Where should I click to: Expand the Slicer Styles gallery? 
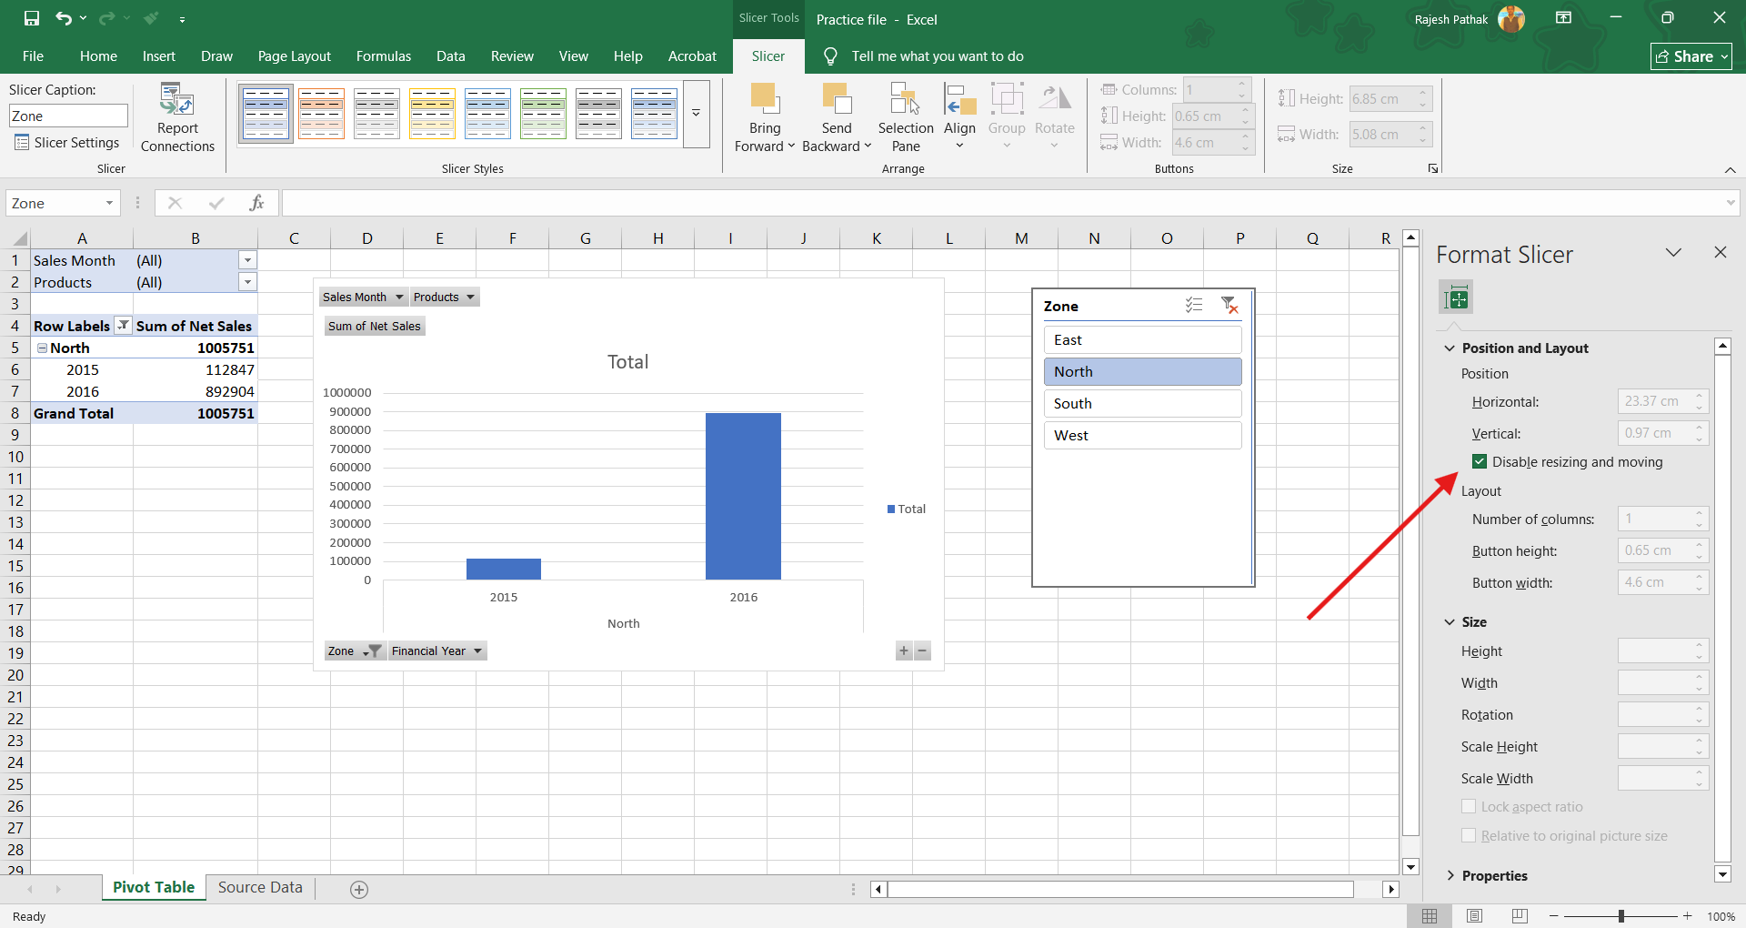click(696, 114)
